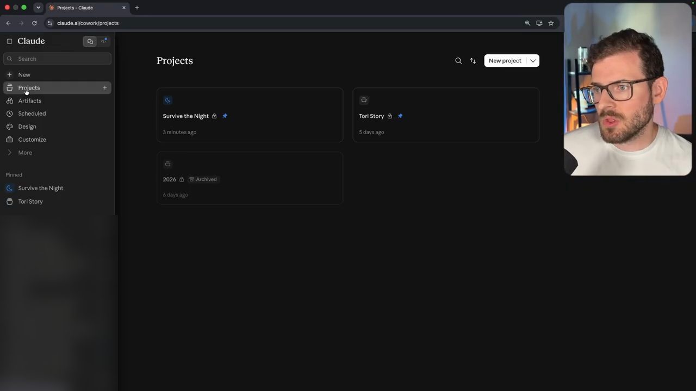Open the archived 2026 project title

[170, 179]
